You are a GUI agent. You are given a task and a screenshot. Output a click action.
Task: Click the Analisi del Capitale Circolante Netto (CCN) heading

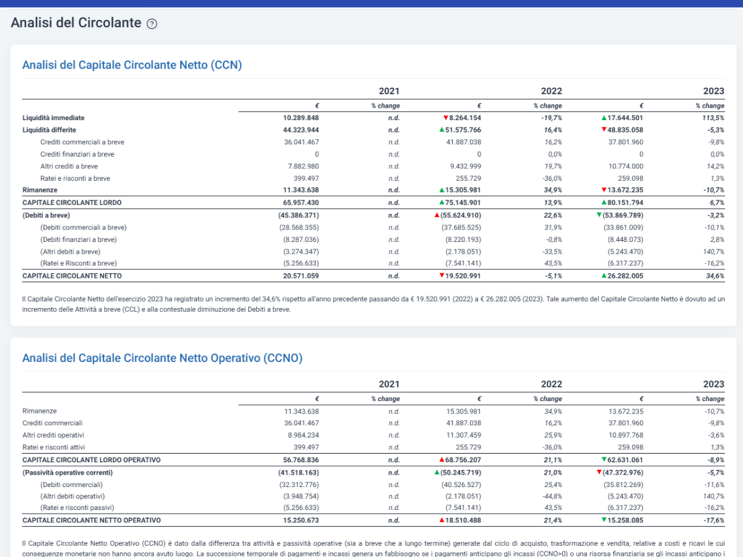click(132, 65)
